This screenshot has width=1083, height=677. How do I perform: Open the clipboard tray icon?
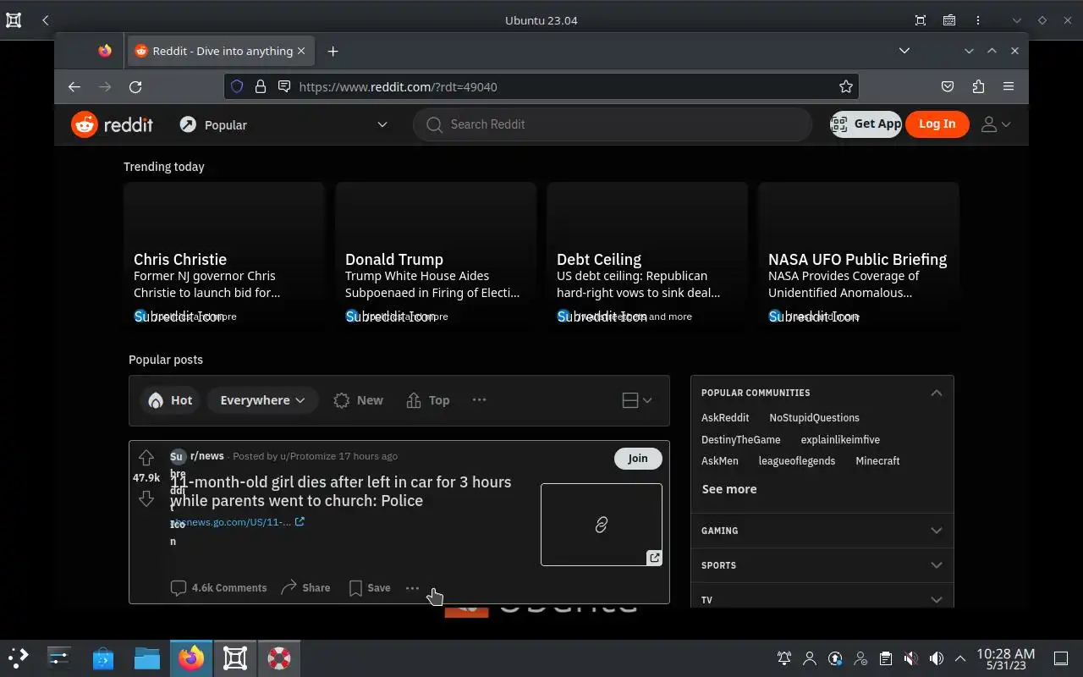pos(886,658)
